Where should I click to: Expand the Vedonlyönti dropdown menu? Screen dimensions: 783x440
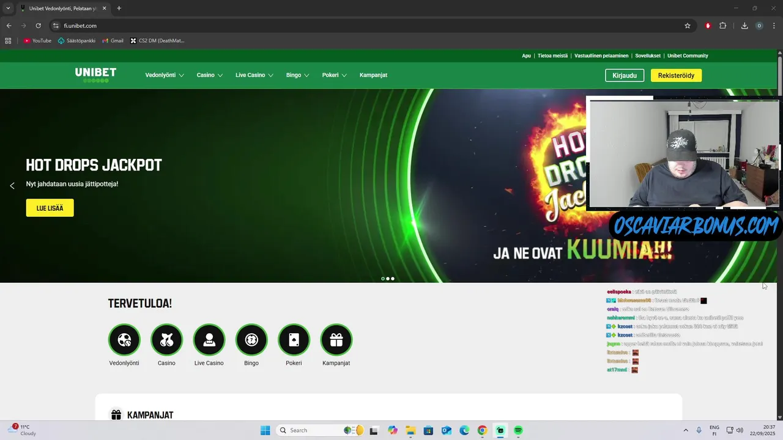[x=165, y=75]
